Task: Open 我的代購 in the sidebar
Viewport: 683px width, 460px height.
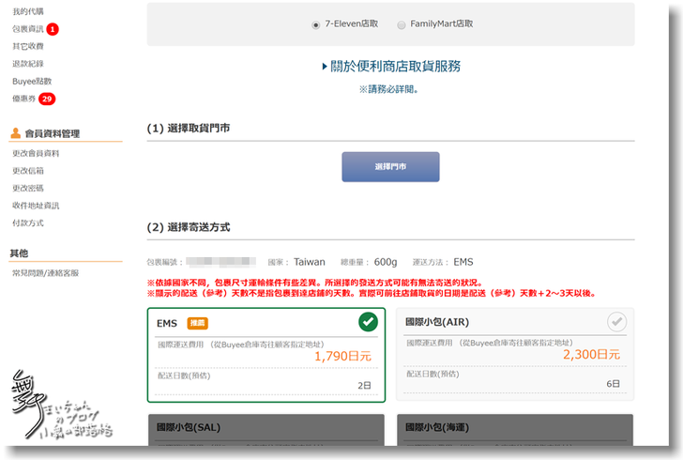Action: click(28, 11)
